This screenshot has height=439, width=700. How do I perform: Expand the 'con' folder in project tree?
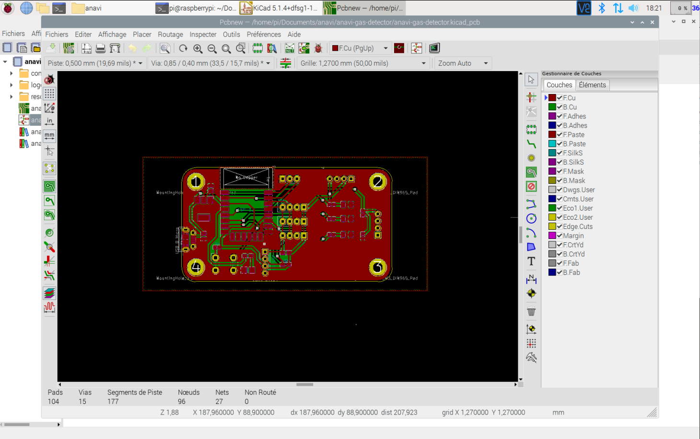pyautogui.click(x=12, y=73)
